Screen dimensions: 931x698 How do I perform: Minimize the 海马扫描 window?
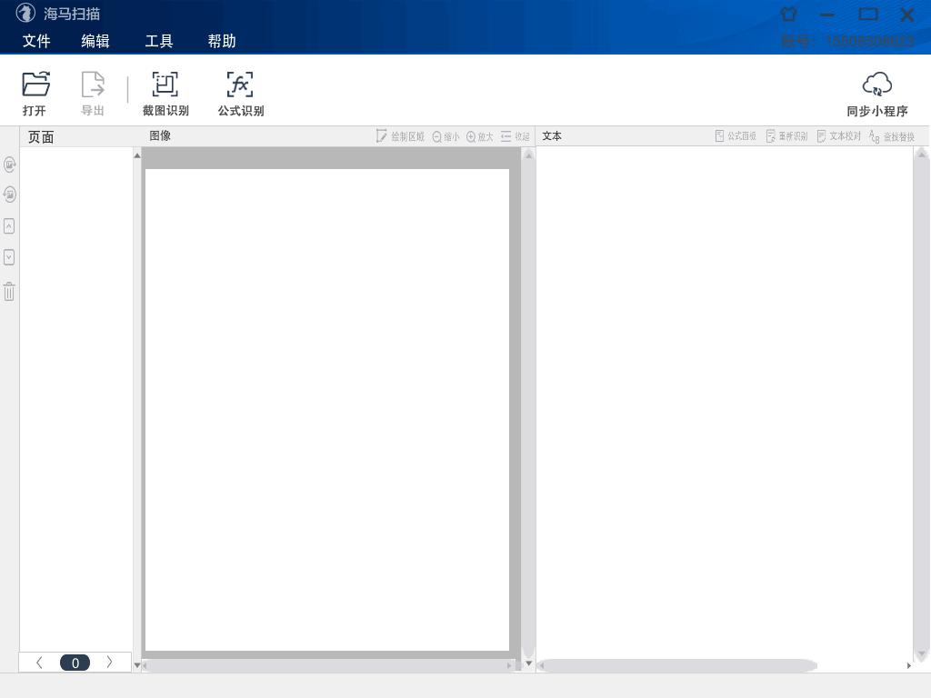pyautogui.click(x=827, y=15)
